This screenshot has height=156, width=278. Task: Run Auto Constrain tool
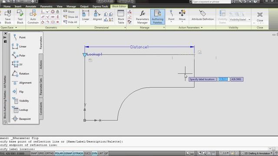(33, 17)
